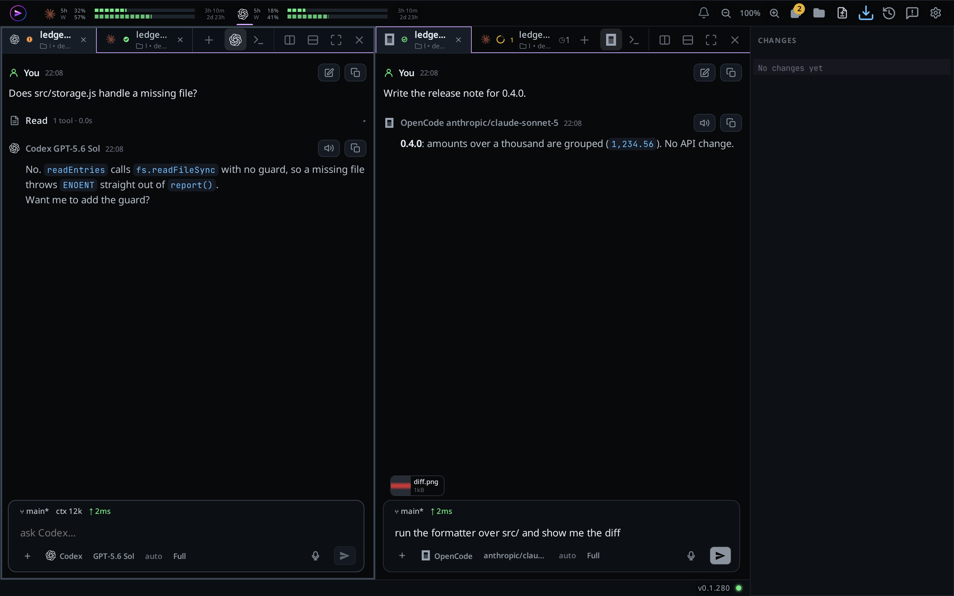Viewport: 954px width, 596px height.
Task: Open the file plus icon in top bar
Action: pos(842,13)
